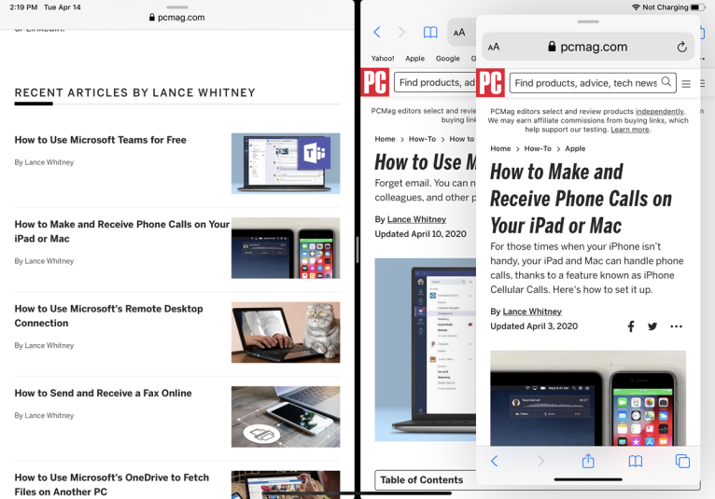
Task: Click Teams laptop hero image in middle window
Action: (x=426, y=350)
